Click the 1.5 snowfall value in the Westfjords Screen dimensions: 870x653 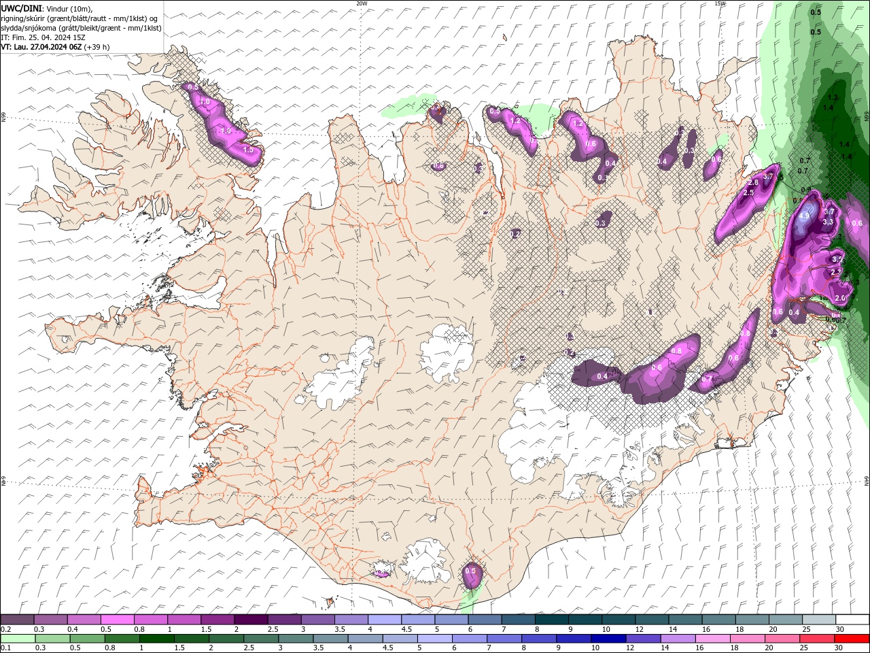point(248,150)
